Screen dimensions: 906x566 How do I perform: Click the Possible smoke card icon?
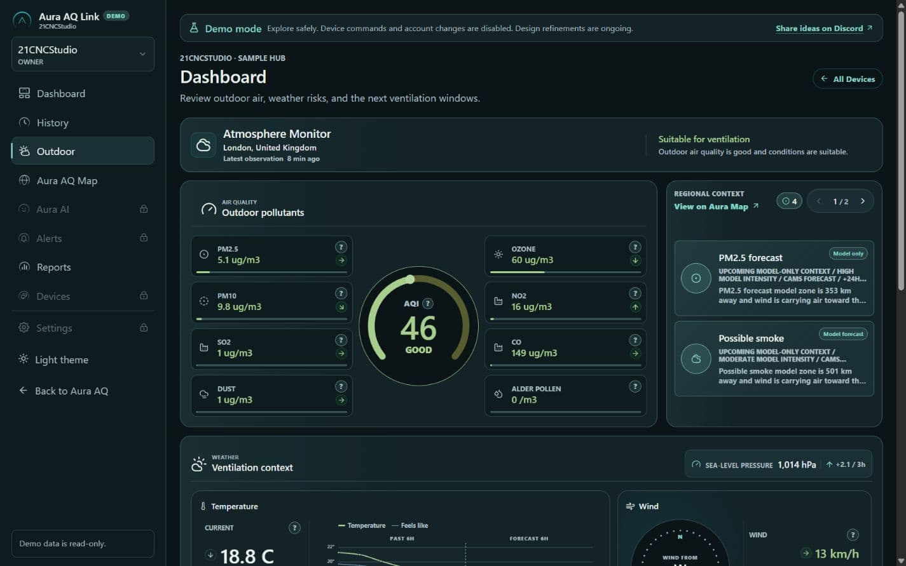pos(696,359)
